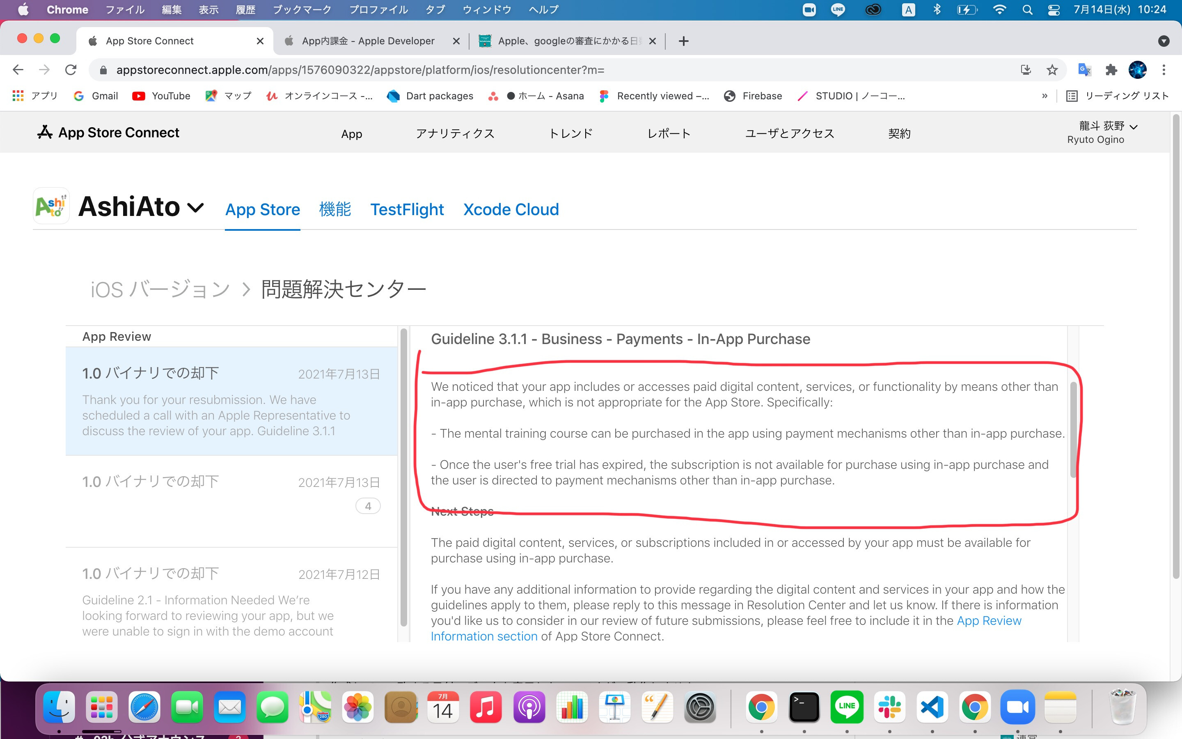This screenshot has width=1182, height=739.
Task: Open the マップ bookmark
Action: point(228,96)
